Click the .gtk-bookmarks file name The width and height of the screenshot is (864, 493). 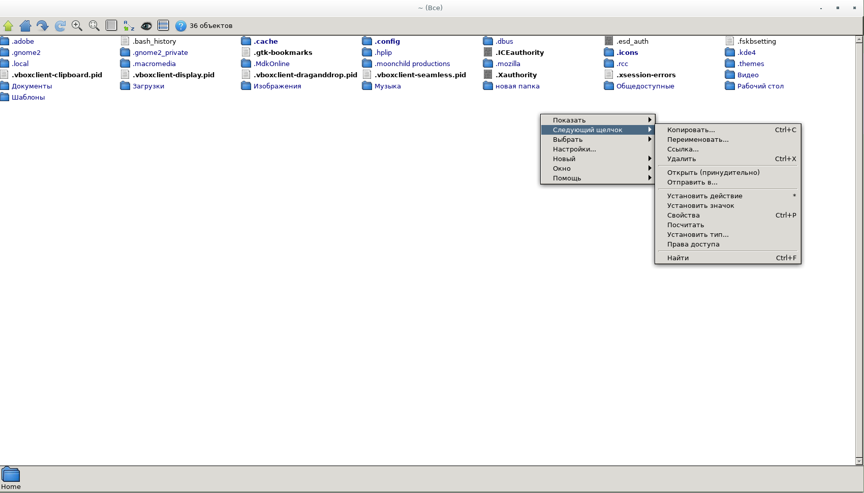pos(283,53)
